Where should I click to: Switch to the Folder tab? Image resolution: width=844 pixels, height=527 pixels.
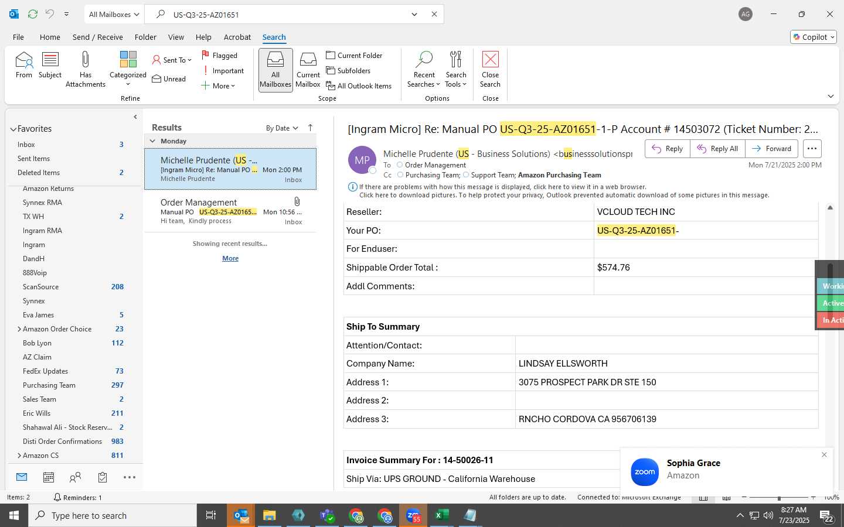pyautogui.click(x=145, y=37)
